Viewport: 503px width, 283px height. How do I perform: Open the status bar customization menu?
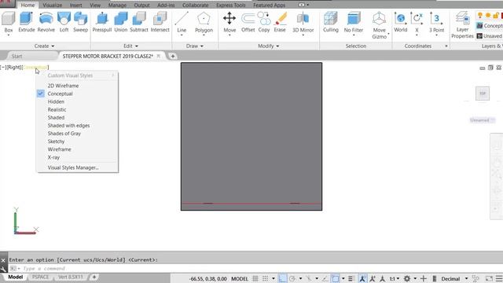click(499, 278)
